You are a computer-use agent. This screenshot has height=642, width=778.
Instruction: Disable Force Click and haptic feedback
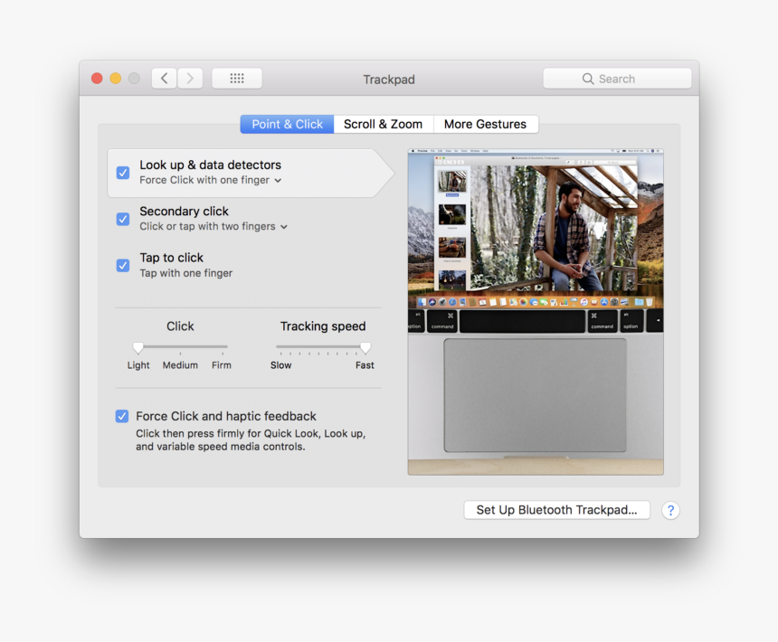(122, 416)
